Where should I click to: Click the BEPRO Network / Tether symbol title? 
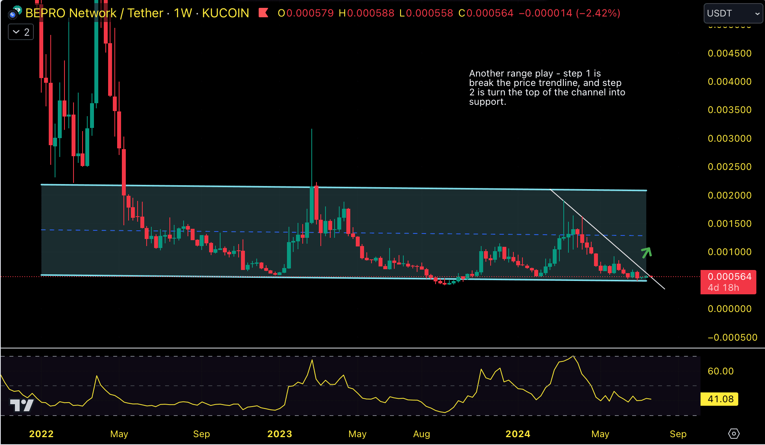[94, 13]
